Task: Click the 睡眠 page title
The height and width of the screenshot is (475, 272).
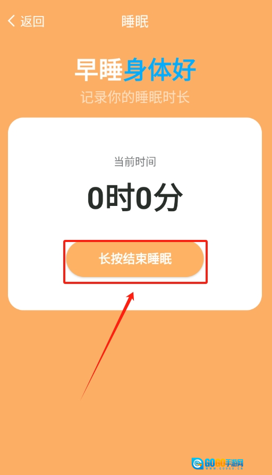Action: 135,22
